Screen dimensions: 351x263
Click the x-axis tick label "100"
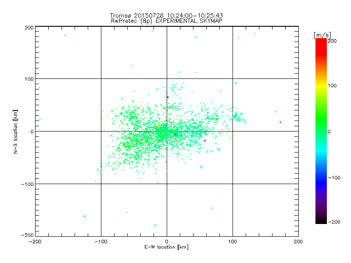(233, 242)
